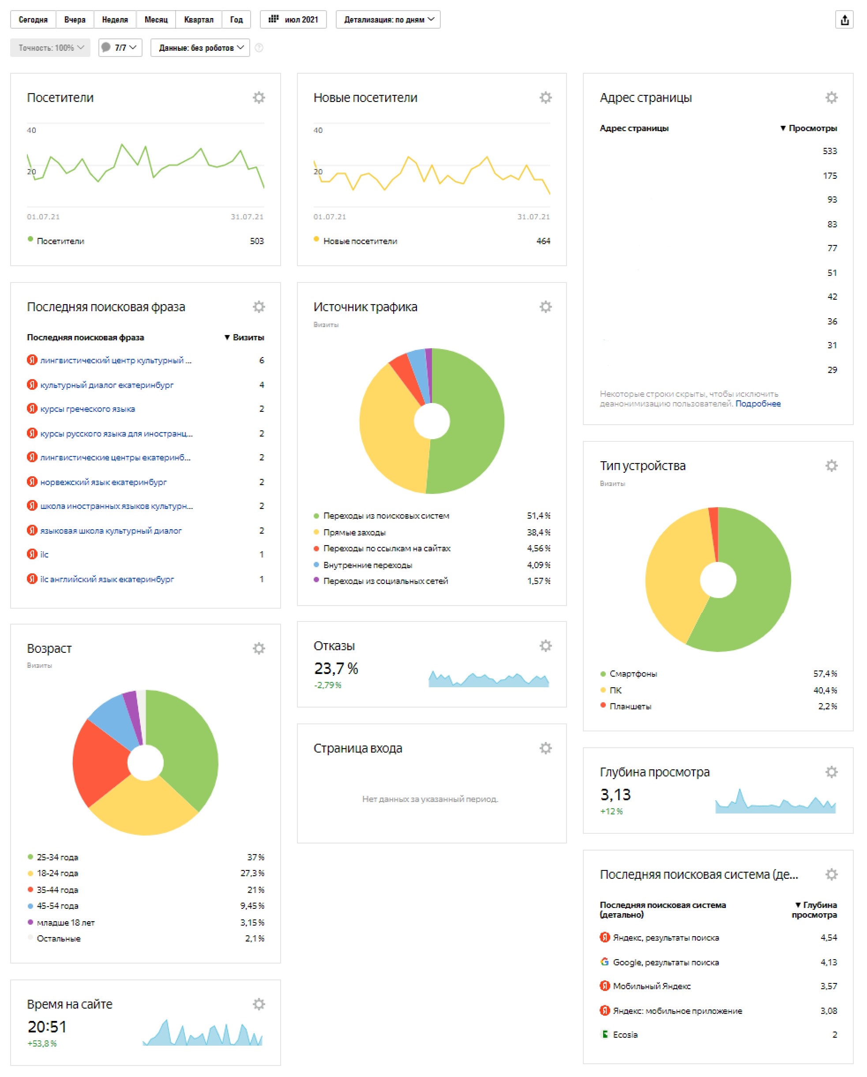This screenshot has width=867, height=1077.
Task: Open gear of Последняя поисковая фраза widget
Action: tap(259, 307)
